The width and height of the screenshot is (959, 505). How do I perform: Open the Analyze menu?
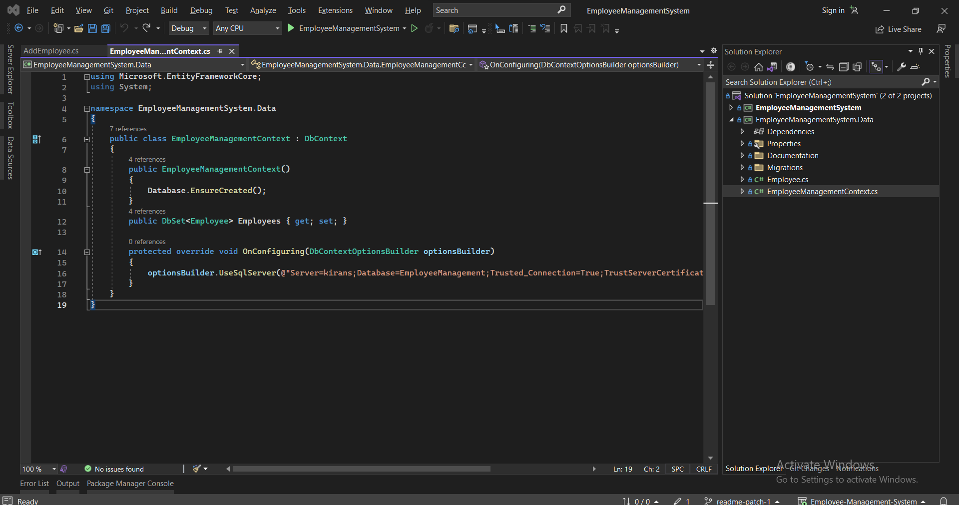(263, 10)
